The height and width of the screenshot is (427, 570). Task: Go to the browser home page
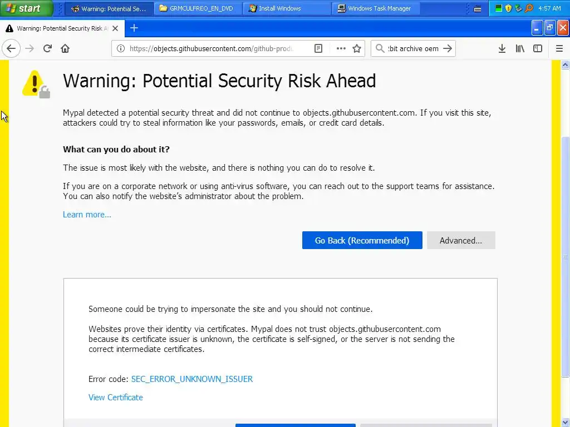tap(65, 48)
